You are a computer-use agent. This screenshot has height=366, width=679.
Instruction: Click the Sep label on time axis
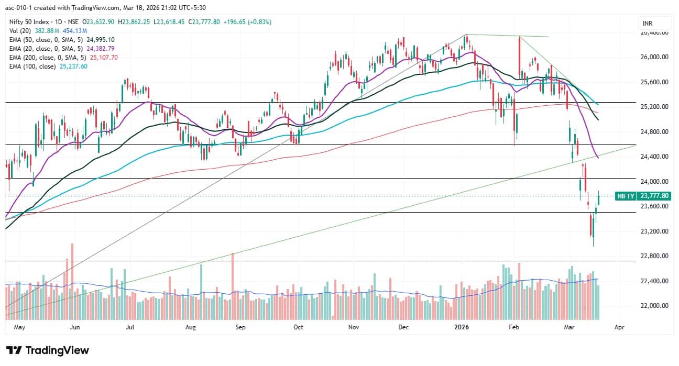(240, 327)
